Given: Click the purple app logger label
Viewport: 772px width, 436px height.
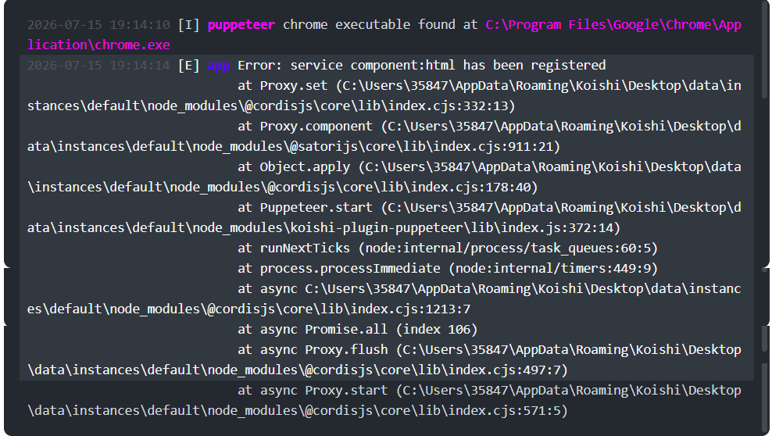Looking at the screenshot, I should [x=219, y=66].
